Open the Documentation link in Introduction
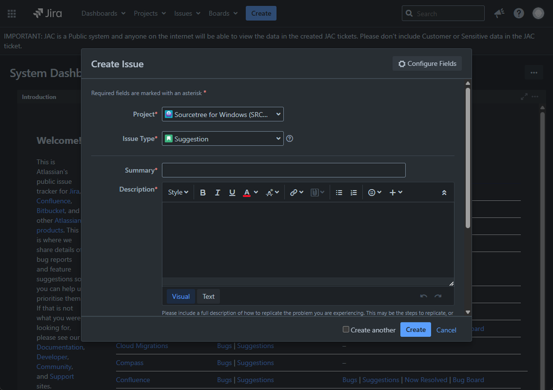 (x=60, y=347)
